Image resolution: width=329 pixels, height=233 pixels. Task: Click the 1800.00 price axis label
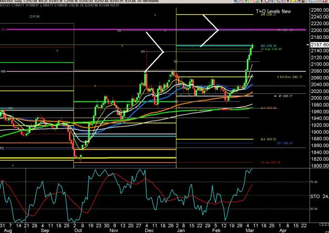(x=320, y=166)
